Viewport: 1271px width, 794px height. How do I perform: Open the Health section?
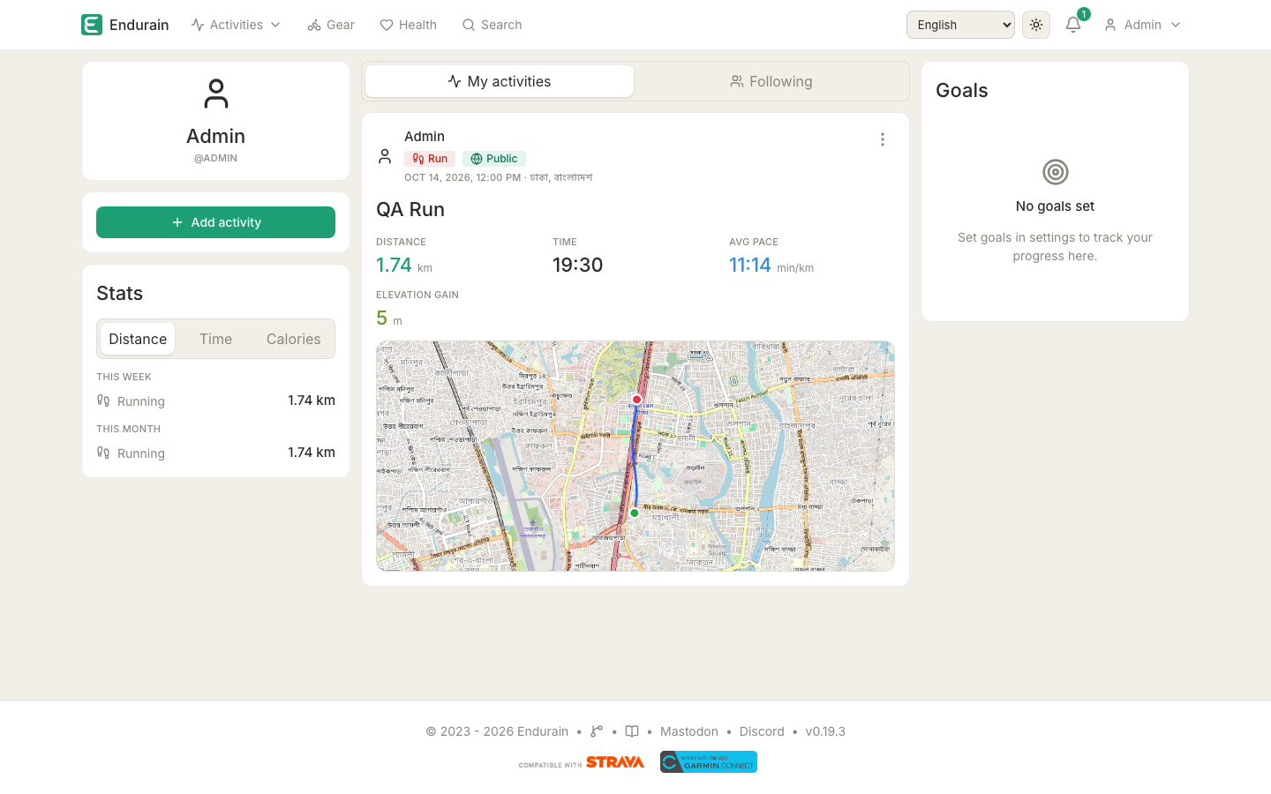[x=408, y=25]
